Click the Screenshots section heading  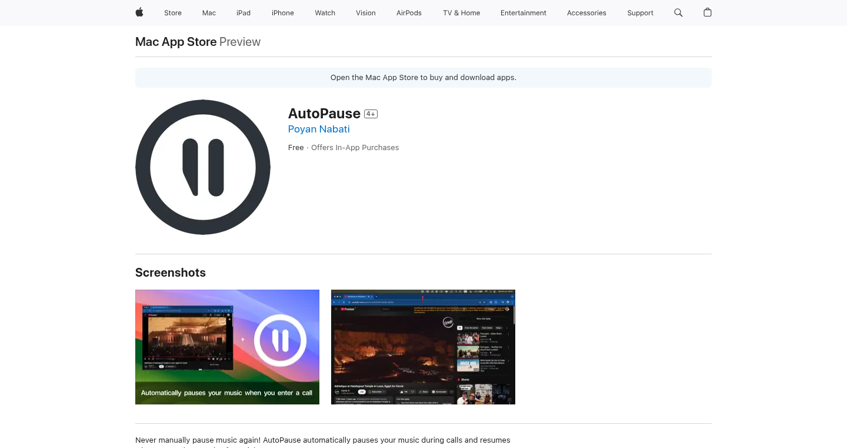pyautogui.click(x=171, y=273)
